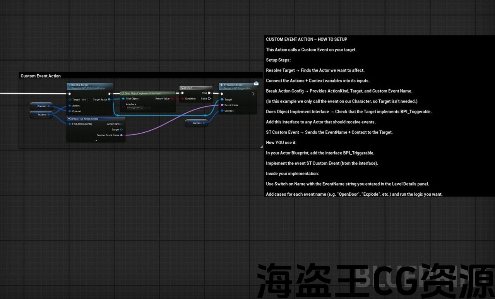The width and height of the screenshot is (495, 299).
Task: Click the Does Object Implement Interface function icon
Action: coord(123,94)
